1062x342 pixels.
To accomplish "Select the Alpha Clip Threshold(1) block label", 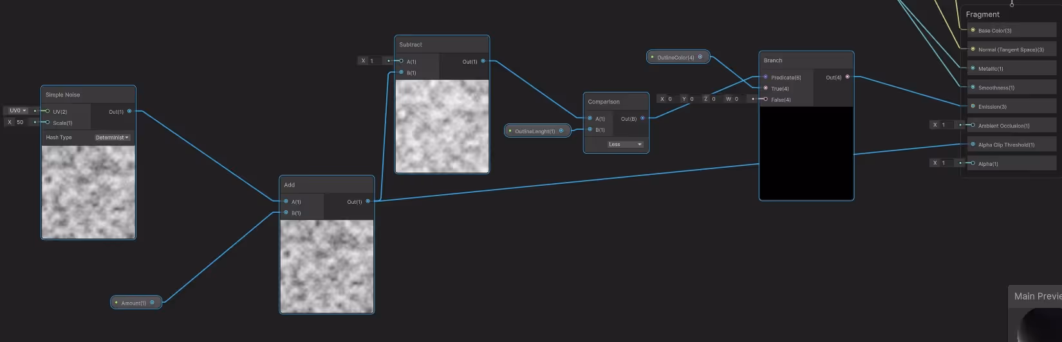I will pyautogui.click(x=1006, y=145).
